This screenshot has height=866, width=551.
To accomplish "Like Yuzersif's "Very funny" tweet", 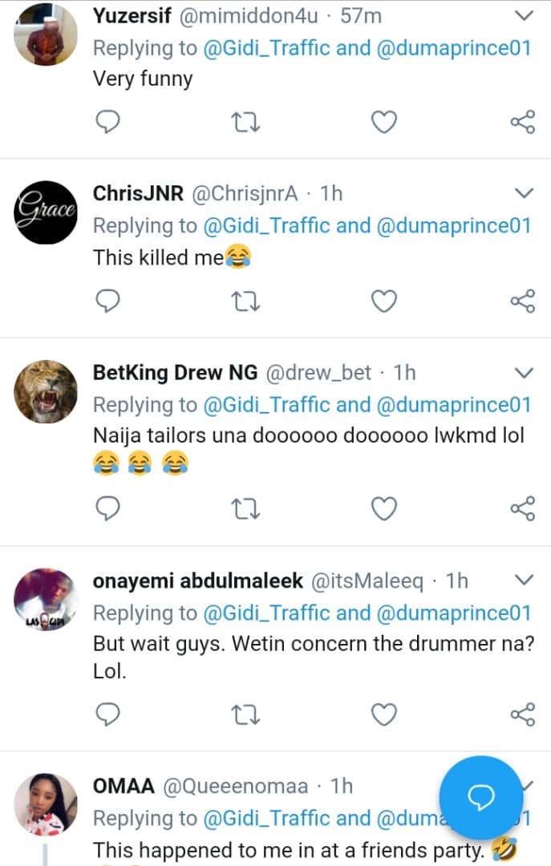I will click(x=384, y=122).
